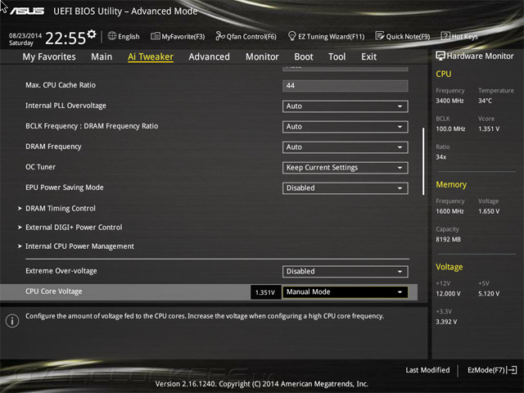524x393 pixels.
Task: Click the EzMode exit arrow icon
Action: (513, 370)
